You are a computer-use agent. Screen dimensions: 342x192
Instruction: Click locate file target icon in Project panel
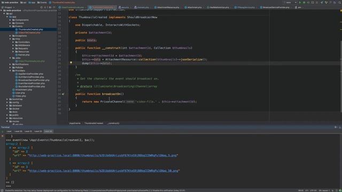(x=42, y=7)
